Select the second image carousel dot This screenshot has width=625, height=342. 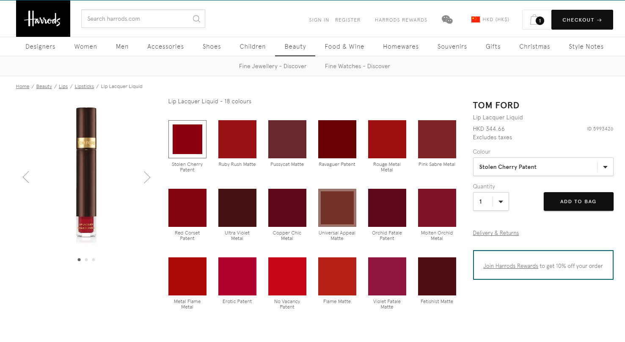(x=86, y=259)
